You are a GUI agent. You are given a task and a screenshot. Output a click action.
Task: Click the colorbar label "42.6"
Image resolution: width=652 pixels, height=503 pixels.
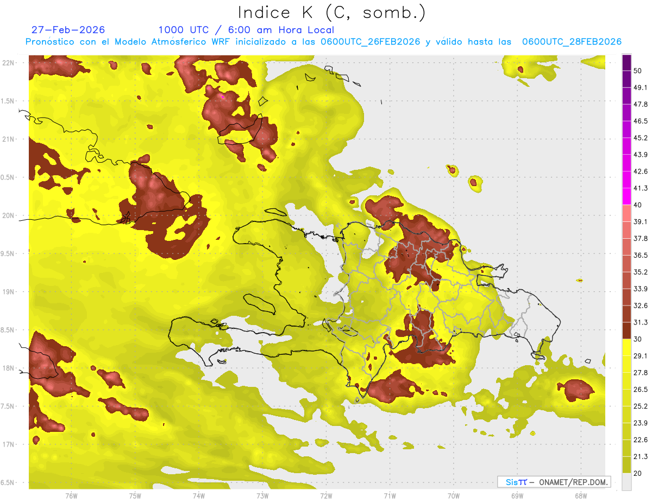[641, 171]
